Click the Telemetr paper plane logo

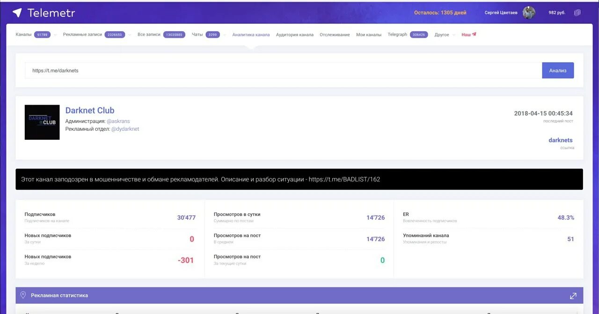[x=17, y=13]
